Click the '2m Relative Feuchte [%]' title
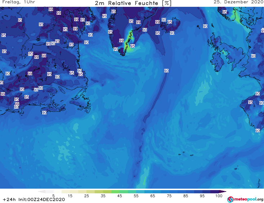This screenshot has width=264, height=203. point(133,3)
